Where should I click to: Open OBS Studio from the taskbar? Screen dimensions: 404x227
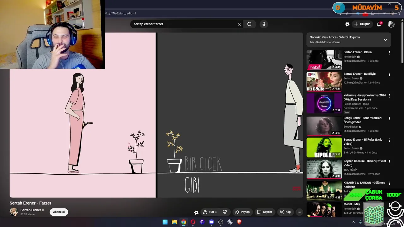tap(221, 222)
